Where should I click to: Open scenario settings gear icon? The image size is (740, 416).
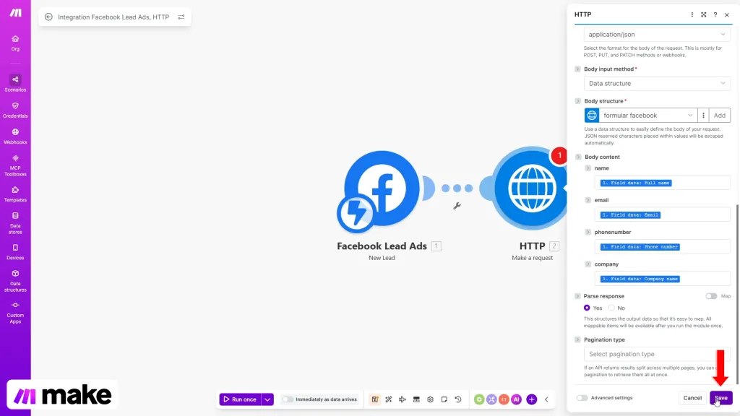point(431,399)
